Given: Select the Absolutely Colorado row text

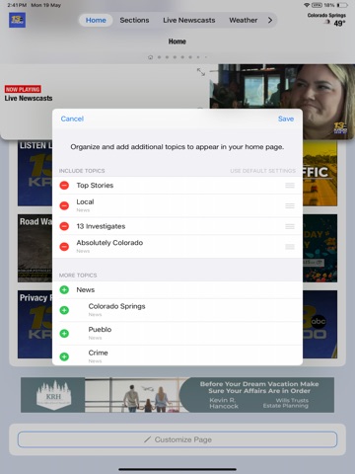Looking at the screenshot, I should [109, 243].
